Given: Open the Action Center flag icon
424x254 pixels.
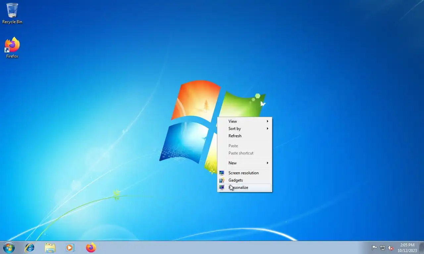Looking at the screenshot, I should pyautogui.click(x=374, y=248).
